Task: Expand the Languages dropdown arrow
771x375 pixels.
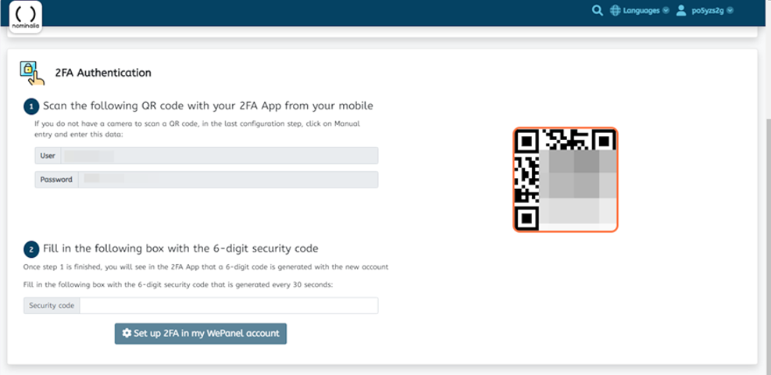Action: 666,10
